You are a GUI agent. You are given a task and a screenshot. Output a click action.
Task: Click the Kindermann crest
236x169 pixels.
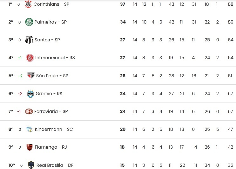30,129
